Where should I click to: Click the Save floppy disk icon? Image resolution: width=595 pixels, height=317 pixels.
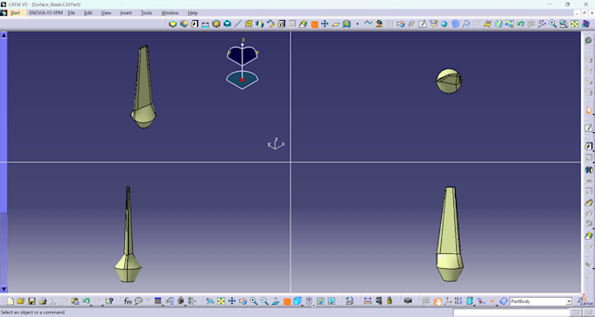pos(31,301)
